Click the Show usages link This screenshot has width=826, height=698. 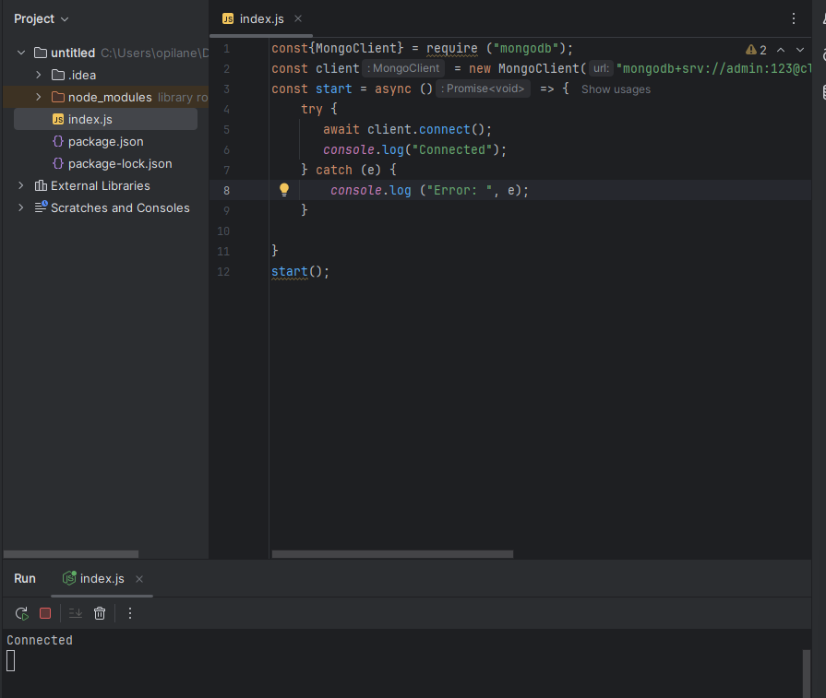tap(616, 89)
